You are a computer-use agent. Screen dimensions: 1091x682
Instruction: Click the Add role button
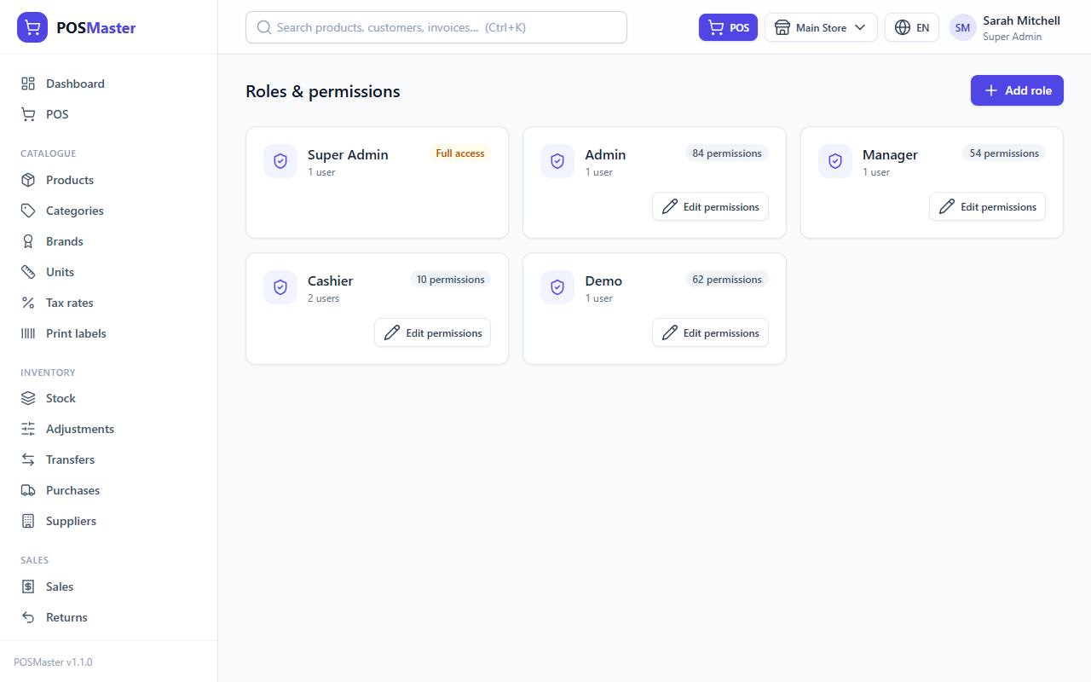click(1017, 90)
